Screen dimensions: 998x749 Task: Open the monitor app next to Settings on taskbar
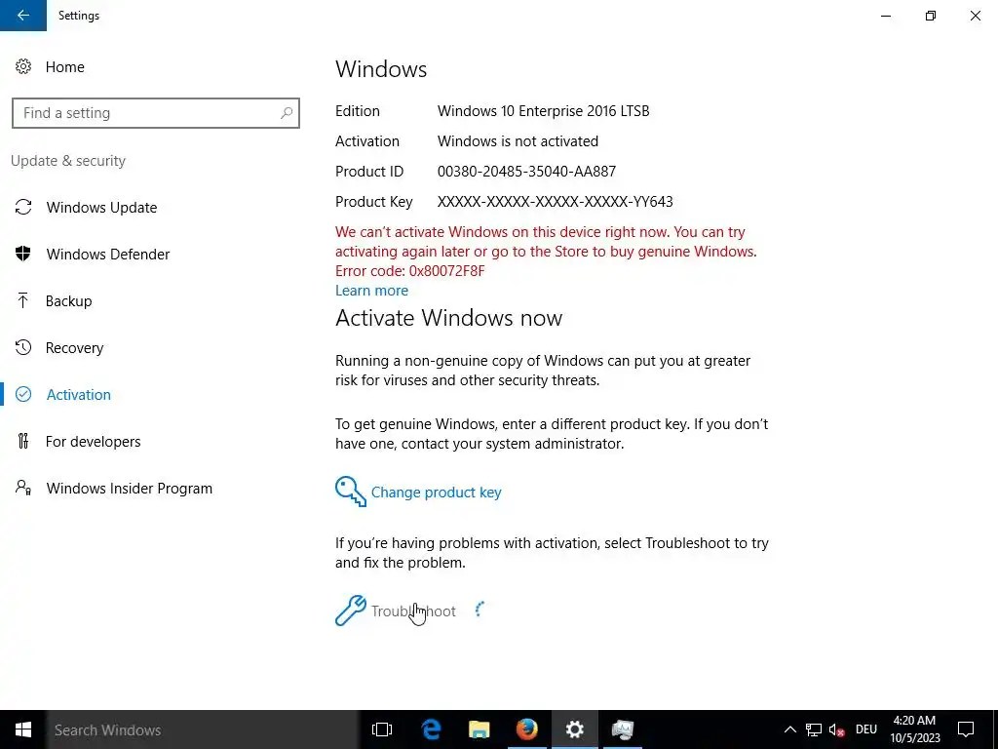pyautogui.click(x=623, y=729)
